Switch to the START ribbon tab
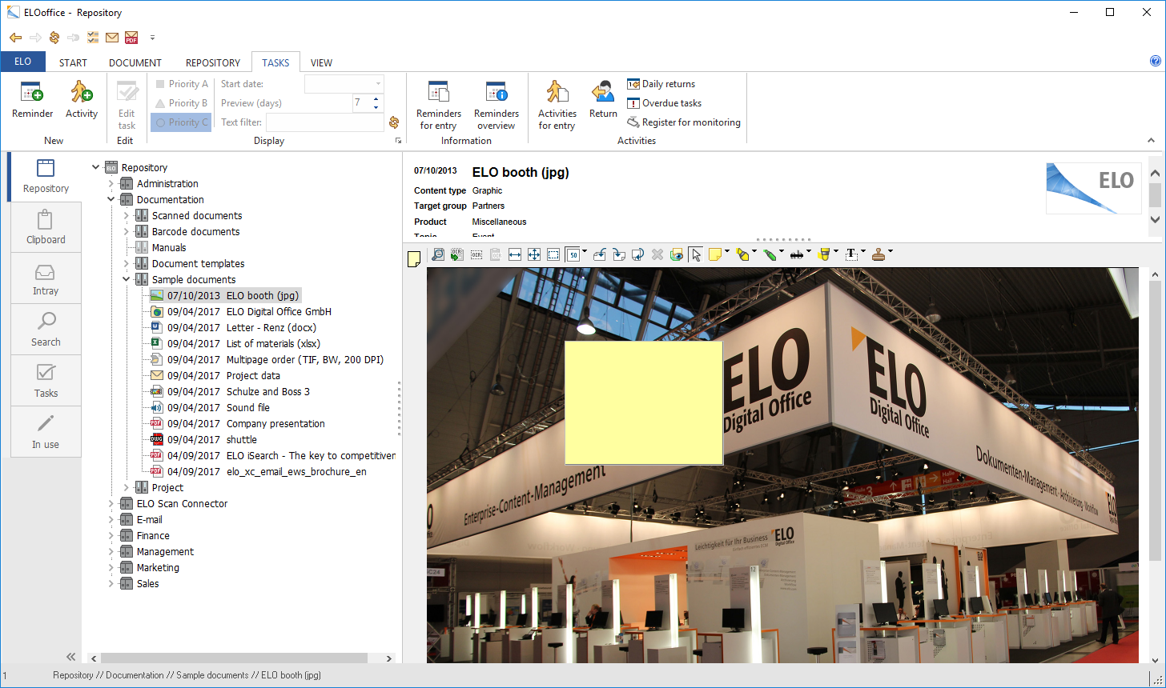This screenshot has width=1166, height=688. pos(73,62)
